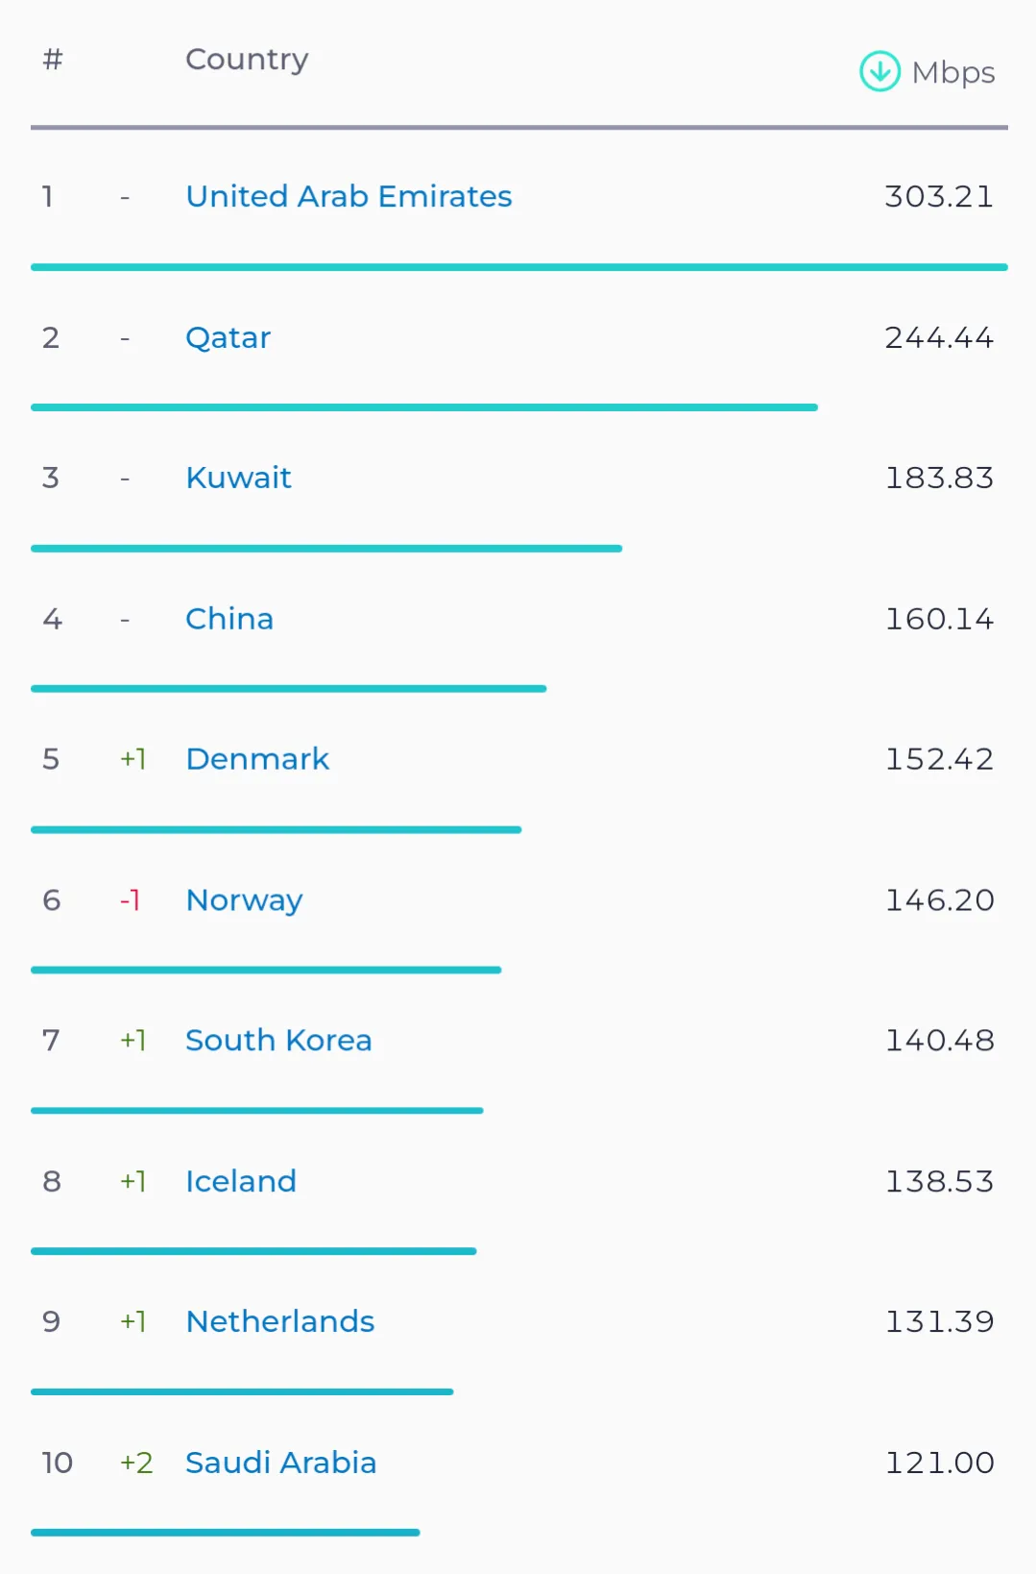Open the Saudi Arabia link
Screen dimensions: 1036x1574
(x=280, y=1463)
